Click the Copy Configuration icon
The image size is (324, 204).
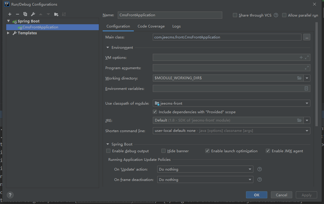click(25, 14)
